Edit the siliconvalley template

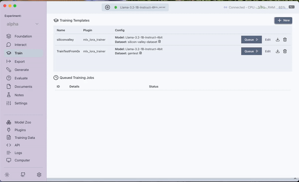pos(268,40)
